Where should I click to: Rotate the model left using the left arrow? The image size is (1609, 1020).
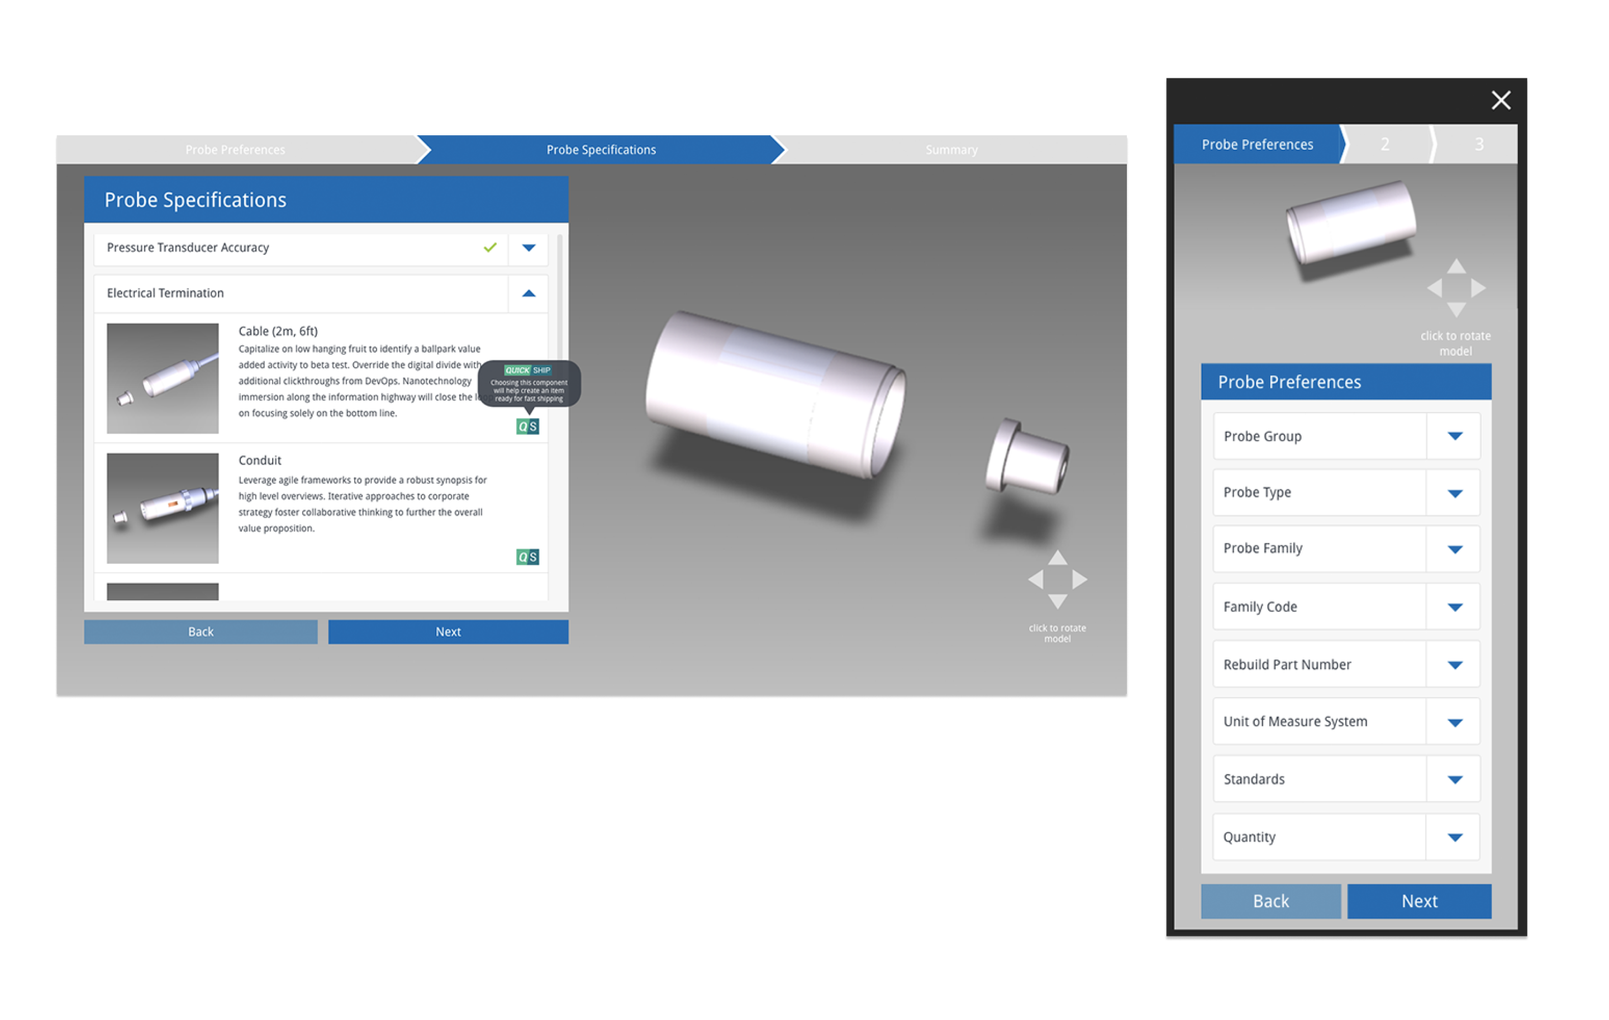[x=1036, y=579]
